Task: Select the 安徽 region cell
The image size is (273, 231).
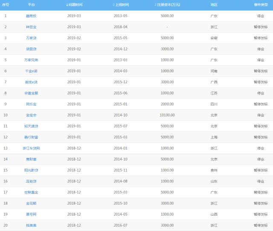Action: coord(214,38)
